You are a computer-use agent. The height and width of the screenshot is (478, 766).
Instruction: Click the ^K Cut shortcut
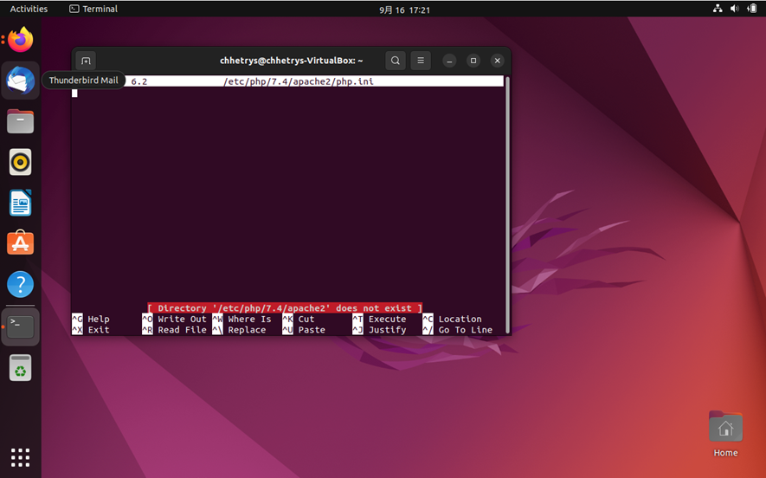[x=299, y=320]
